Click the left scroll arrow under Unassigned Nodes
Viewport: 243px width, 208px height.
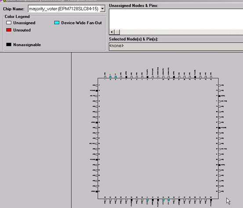pos(112,32)
